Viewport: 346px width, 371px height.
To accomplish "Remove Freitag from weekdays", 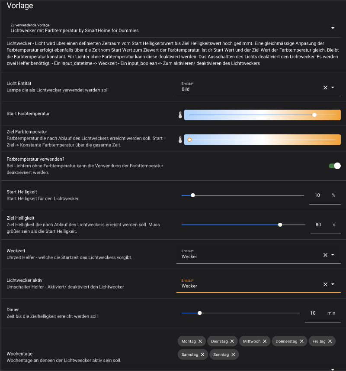I will (x=330, y=342).
